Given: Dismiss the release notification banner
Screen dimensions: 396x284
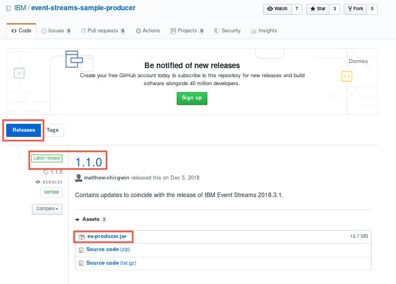Looking at the screenshot, I should pyautogui.click(x=358, y=61).
